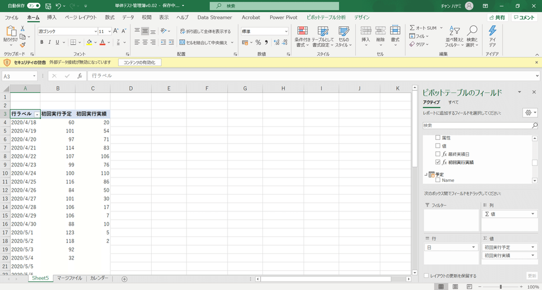542x290 pixels.
Task: Click the zoom slider in status bar
Action: point(500,287)
